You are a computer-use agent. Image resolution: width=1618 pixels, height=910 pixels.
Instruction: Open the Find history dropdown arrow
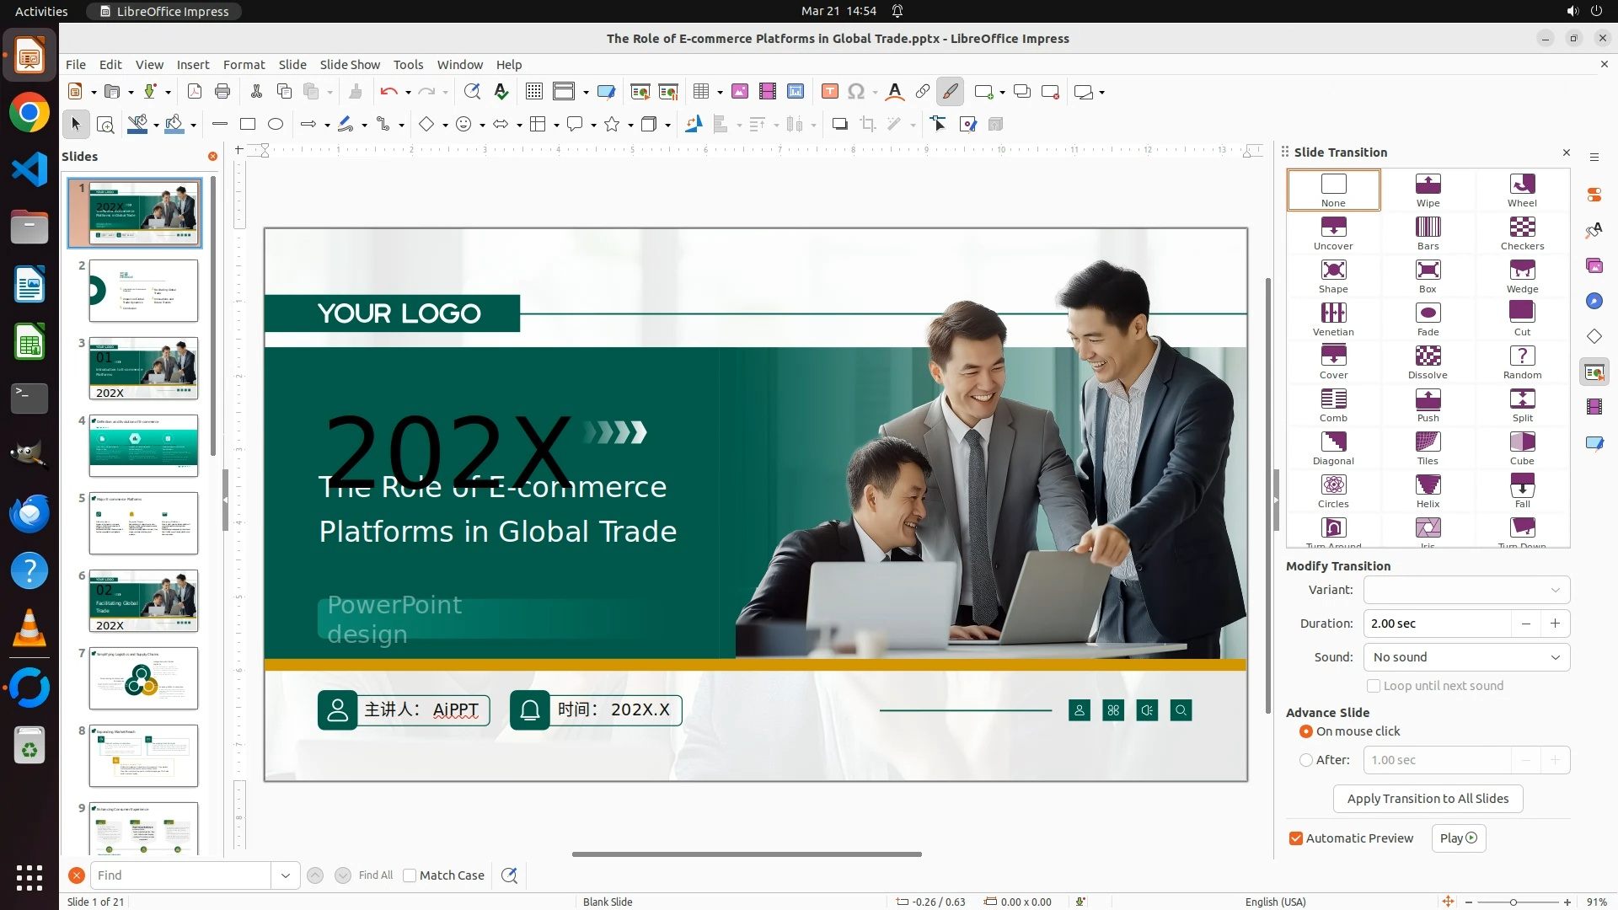click(286, 875)
